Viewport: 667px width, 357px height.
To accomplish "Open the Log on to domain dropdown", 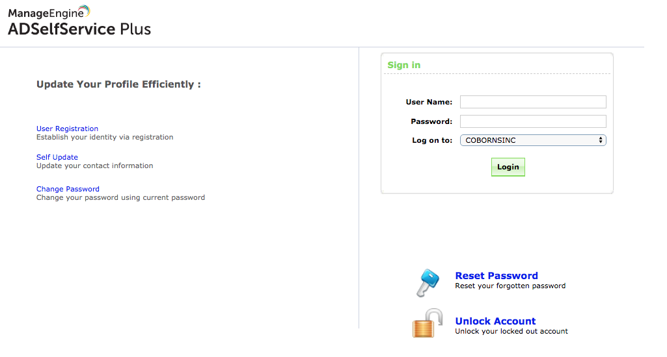I will click(x=533, y=140).
